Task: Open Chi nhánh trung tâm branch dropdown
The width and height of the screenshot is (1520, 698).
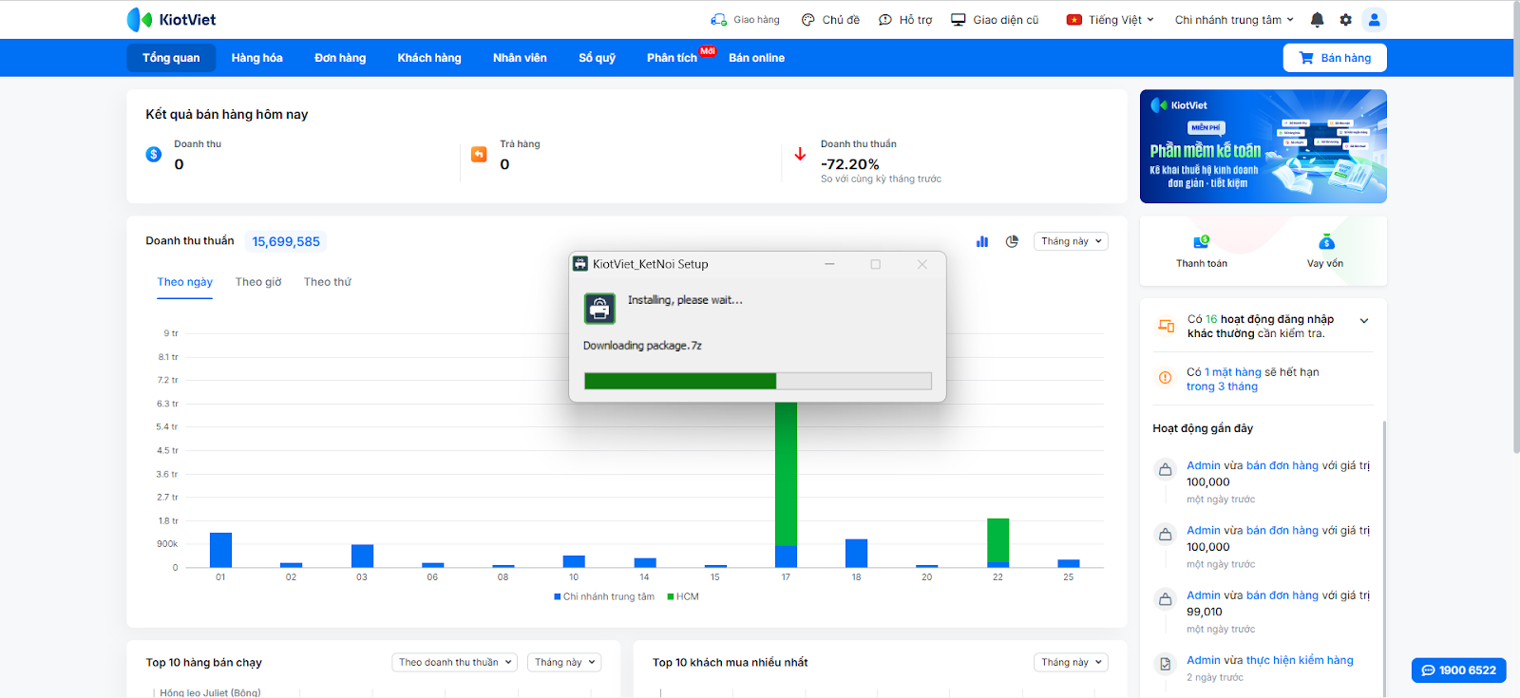Action: [x=1233, y=20]
